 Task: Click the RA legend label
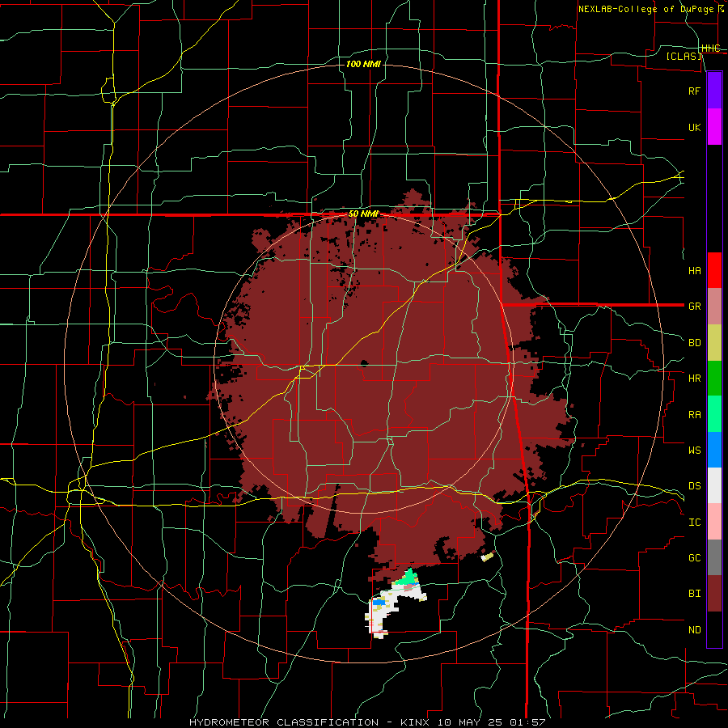point(694,414)
